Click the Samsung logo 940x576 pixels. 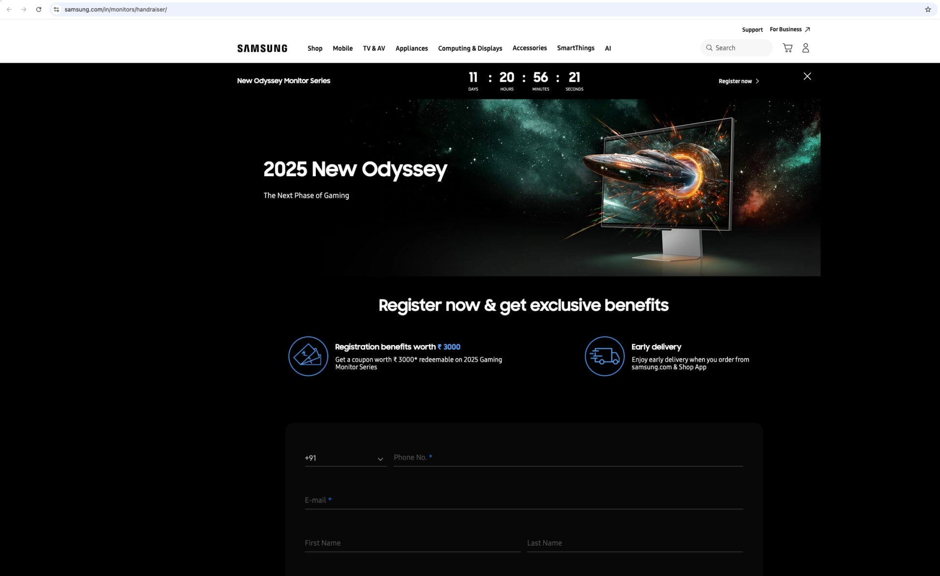click(x=262, y=48)
